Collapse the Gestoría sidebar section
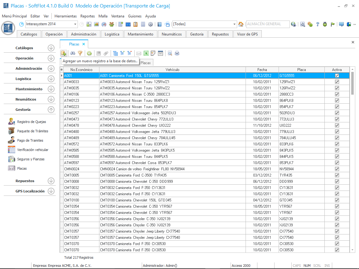 51,110
